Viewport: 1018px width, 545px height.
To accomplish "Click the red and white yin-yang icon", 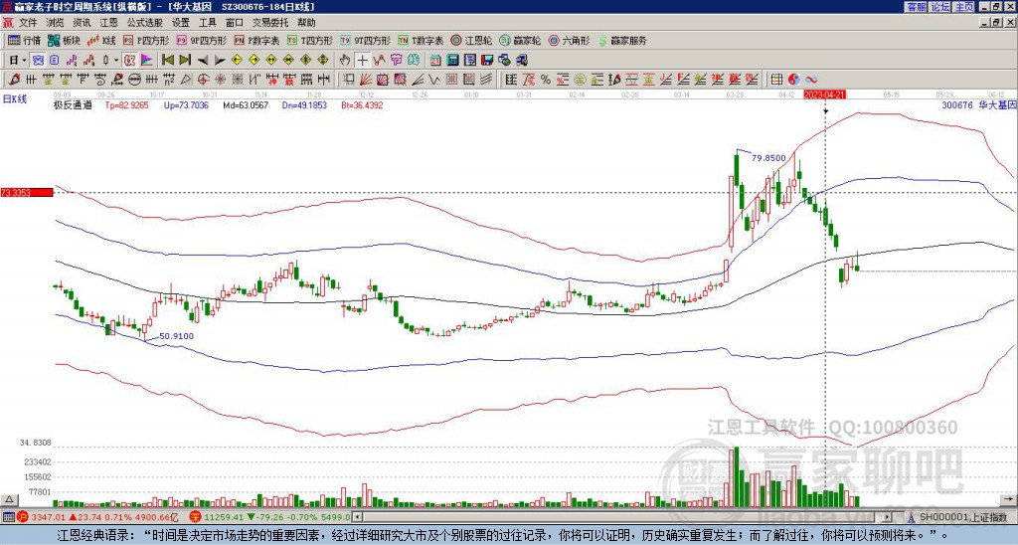I will point(793,80).
